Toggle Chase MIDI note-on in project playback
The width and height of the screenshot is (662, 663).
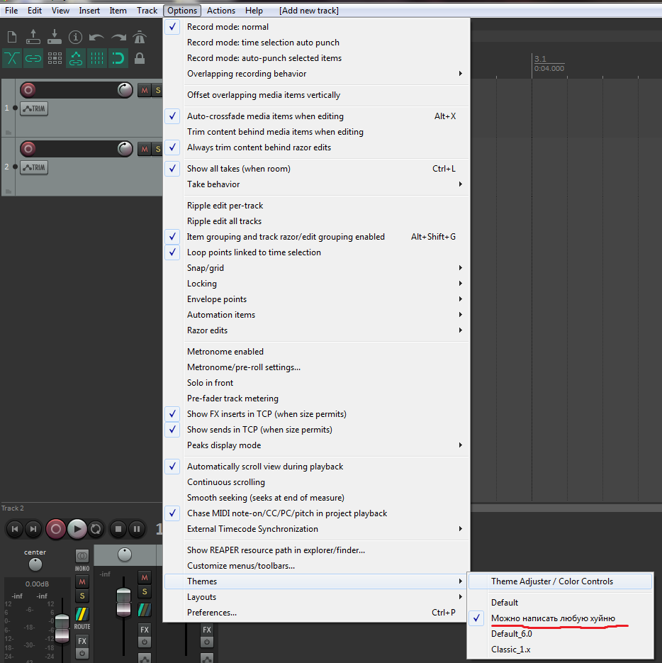click(x=316, y=513)
